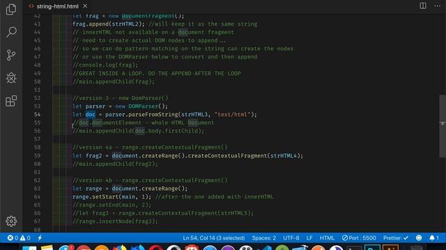
Task: Click 'frag2' variable on line 59
Action: point(93,156)
